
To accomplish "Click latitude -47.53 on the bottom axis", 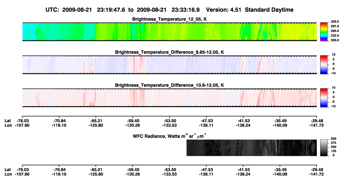I will pyautogui.click(x=206, y=169).
